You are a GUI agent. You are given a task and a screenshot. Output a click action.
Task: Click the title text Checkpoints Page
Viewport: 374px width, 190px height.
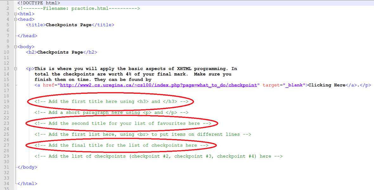point(69,25)
